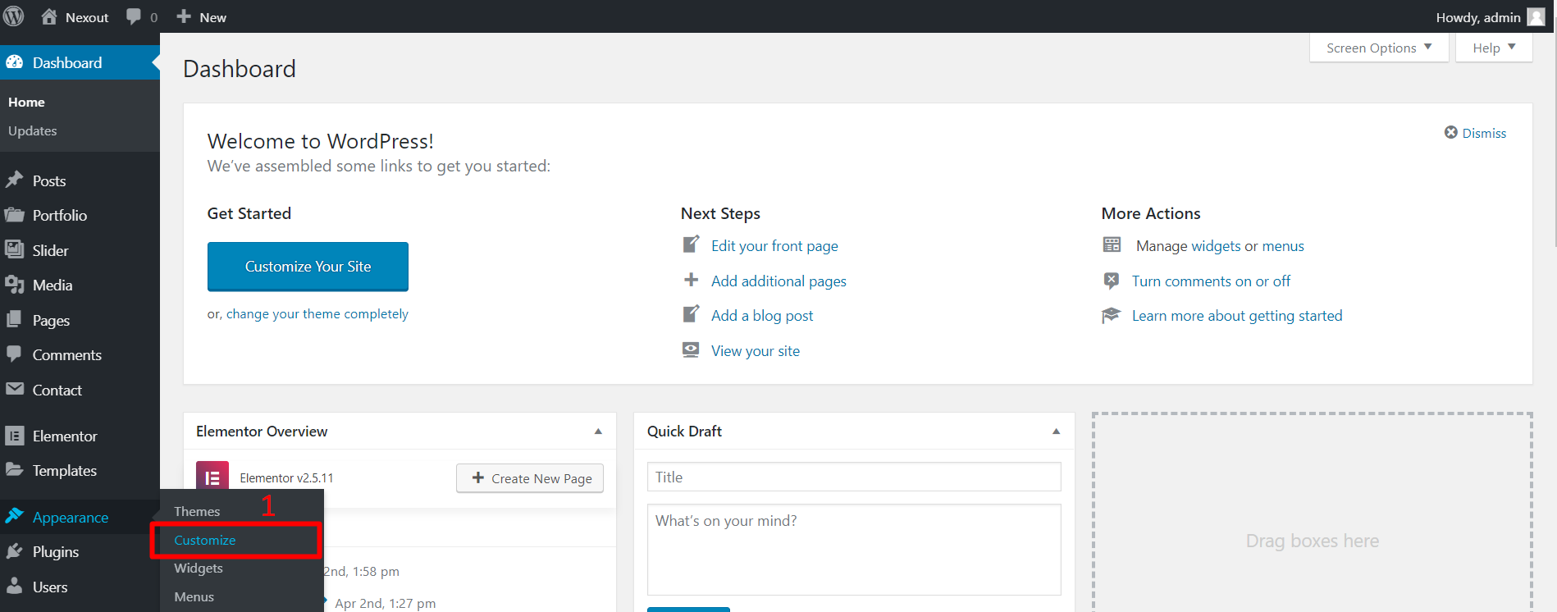1557x612 pixels.
Task: Collapse the Elementor Overview widget
Action: pos(598,432)
